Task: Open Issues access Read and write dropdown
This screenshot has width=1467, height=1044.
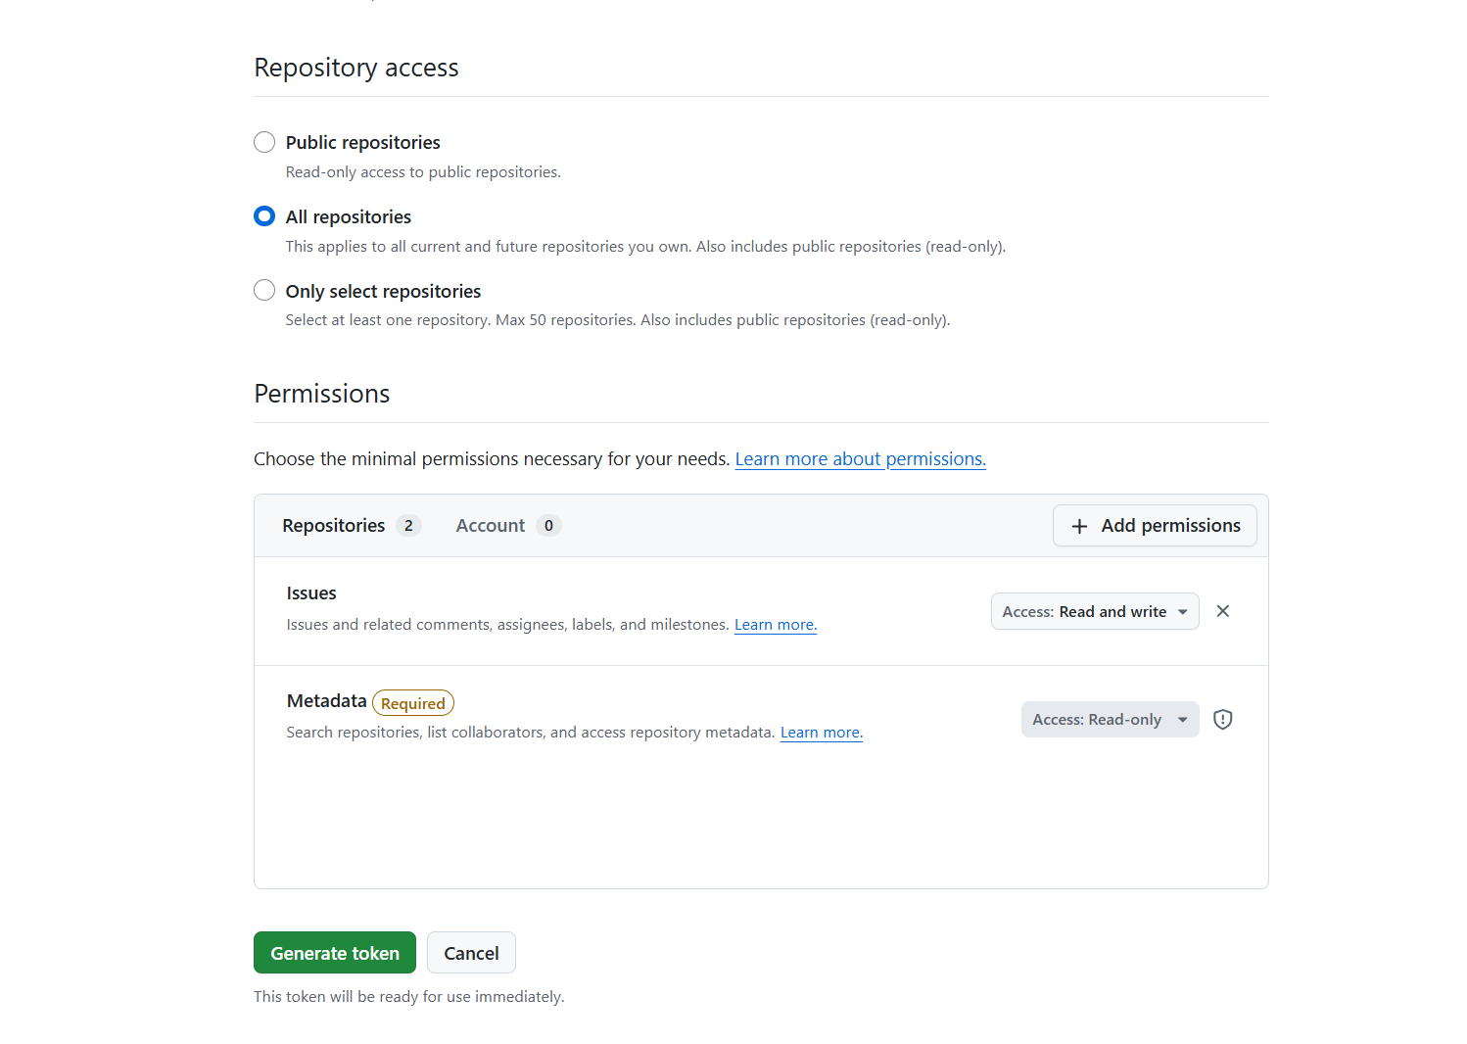Action: coord(1095,611)
